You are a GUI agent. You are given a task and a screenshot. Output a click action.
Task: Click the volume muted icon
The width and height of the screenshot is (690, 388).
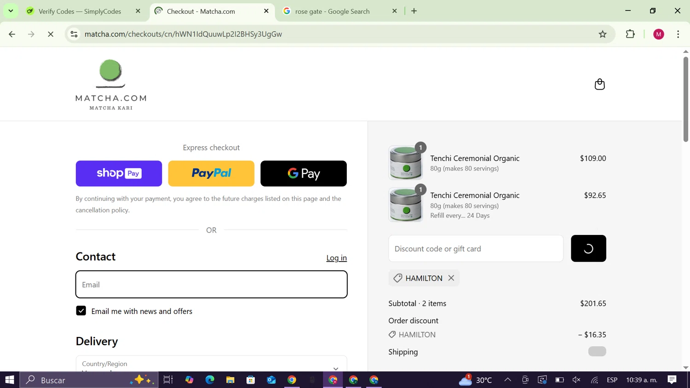576,380
